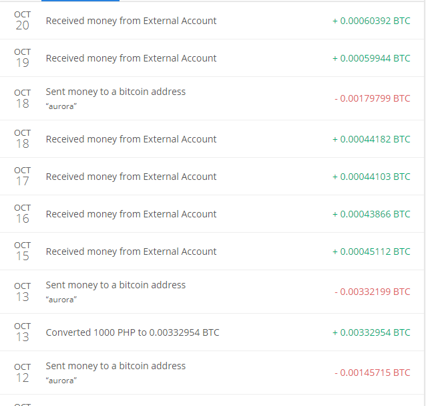This screenshot has width=426, height=406.
Task: Click the "aurora" label on the Oct 12 transaction
Action: (x=61, y=381)
